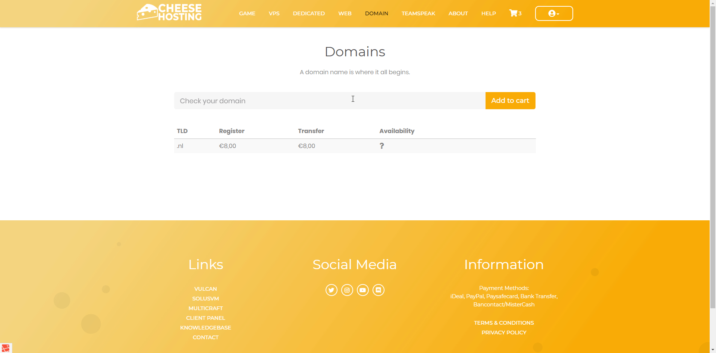716x353 pixels.
Task: Click the page vertical scrollbar thumb
Action: [x=713, y=157]
